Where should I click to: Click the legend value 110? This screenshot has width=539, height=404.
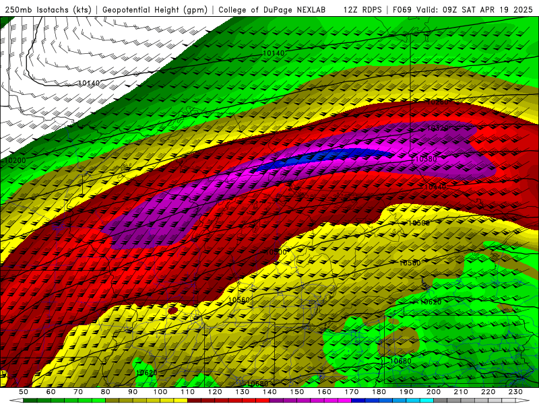187,392
